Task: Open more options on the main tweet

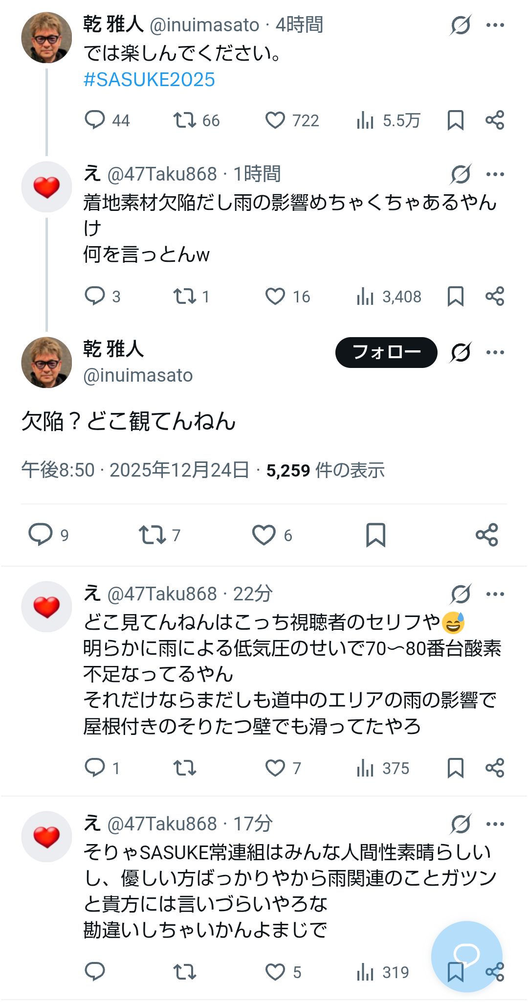Action: click(x=495, y=352)
